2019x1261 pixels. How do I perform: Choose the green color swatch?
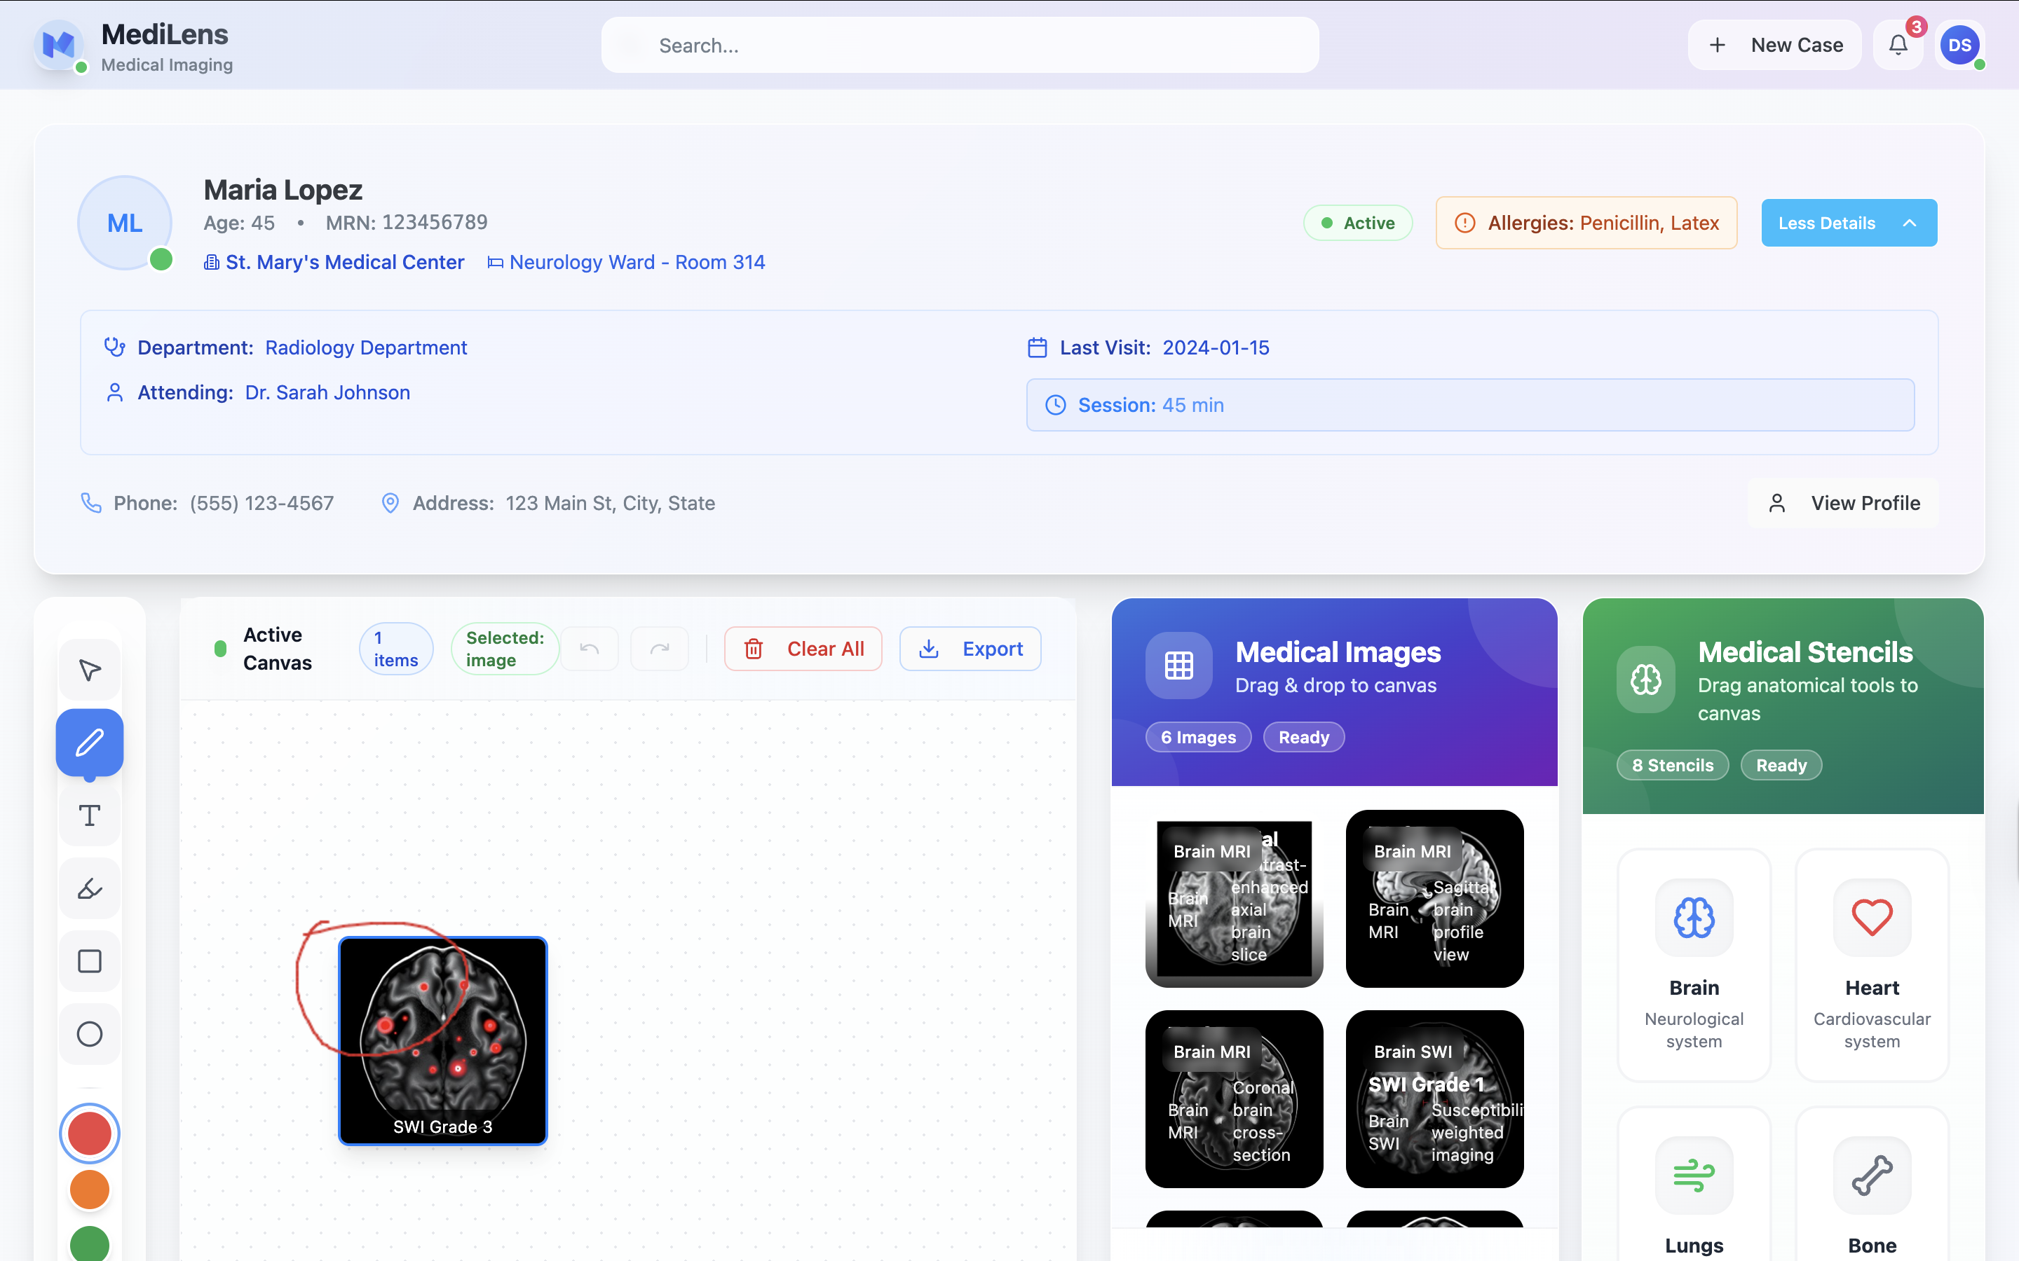tap(90, 1244)
